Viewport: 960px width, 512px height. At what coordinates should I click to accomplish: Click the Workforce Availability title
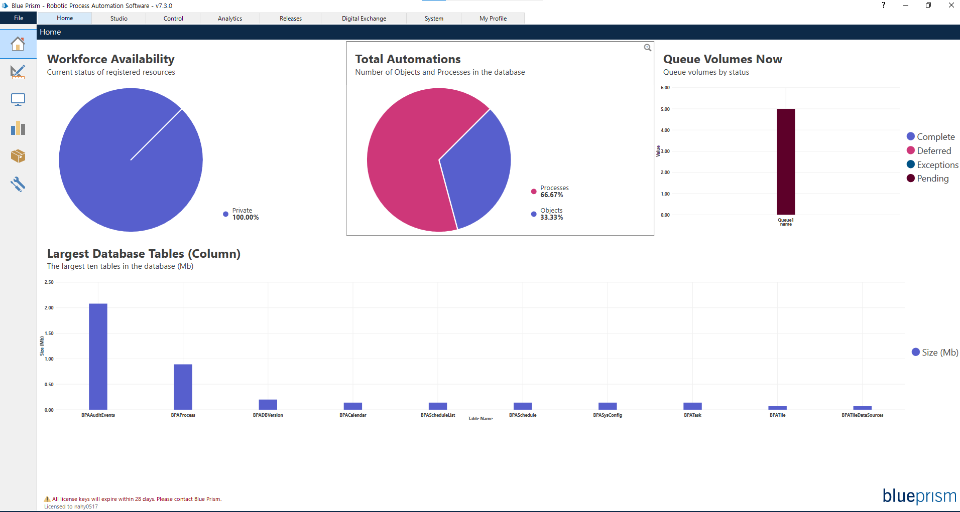click(x=111, y=59)
